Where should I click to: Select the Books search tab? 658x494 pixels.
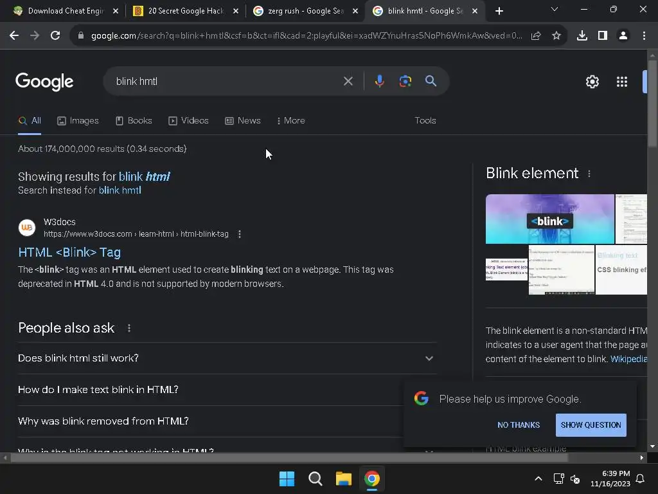134,120
